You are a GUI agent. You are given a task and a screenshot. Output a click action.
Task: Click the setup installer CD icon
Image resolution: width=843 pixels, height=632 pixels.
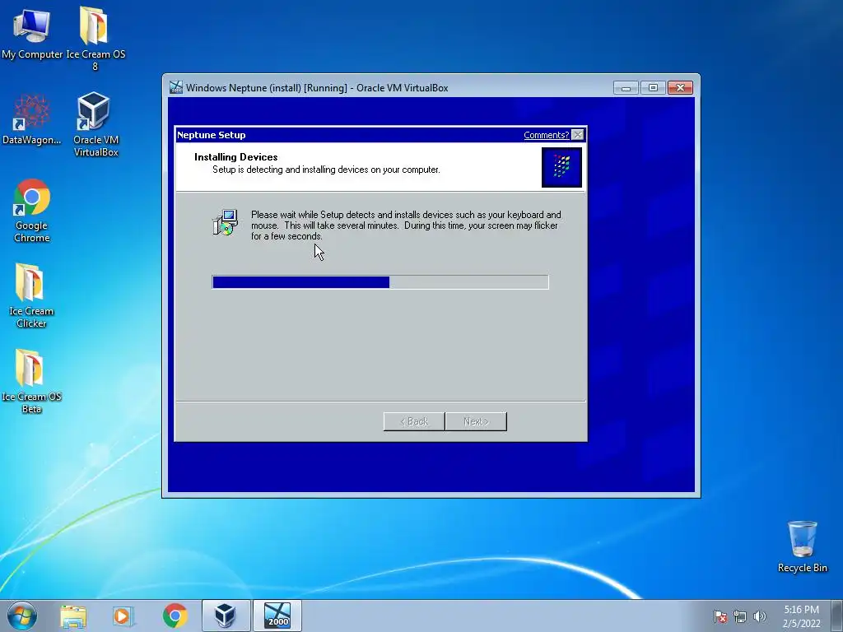[x=225, y=222]
